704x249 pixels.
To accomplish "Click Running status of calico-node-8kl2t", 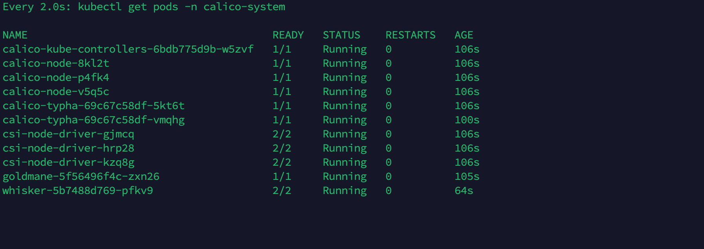I will click(345, 63).
